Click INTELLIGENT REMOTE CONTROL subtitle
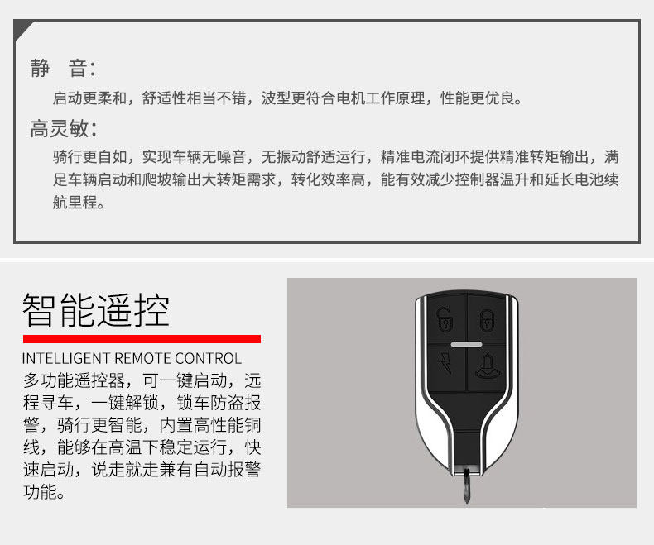654x545 pixels. point(132,358)
